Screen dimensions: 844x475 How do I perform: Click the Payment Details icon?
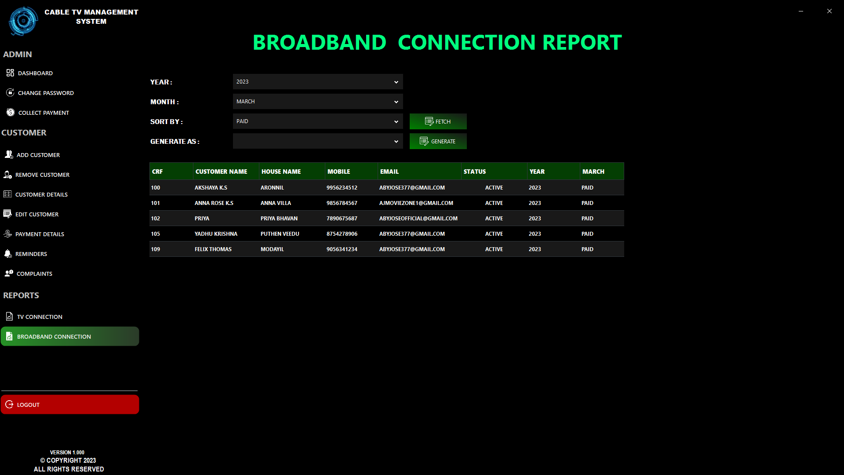(x=9, y=234)
